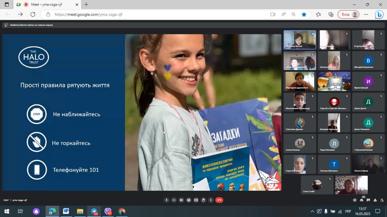Open Edge settings and more menu
Image resolution: width=387 pixels, height=217 pixels.
(366, 14)
